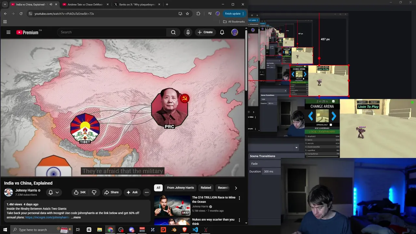Mute the India vs China tab audio
This screenshot has height=234, width=416.
[51, 5]
